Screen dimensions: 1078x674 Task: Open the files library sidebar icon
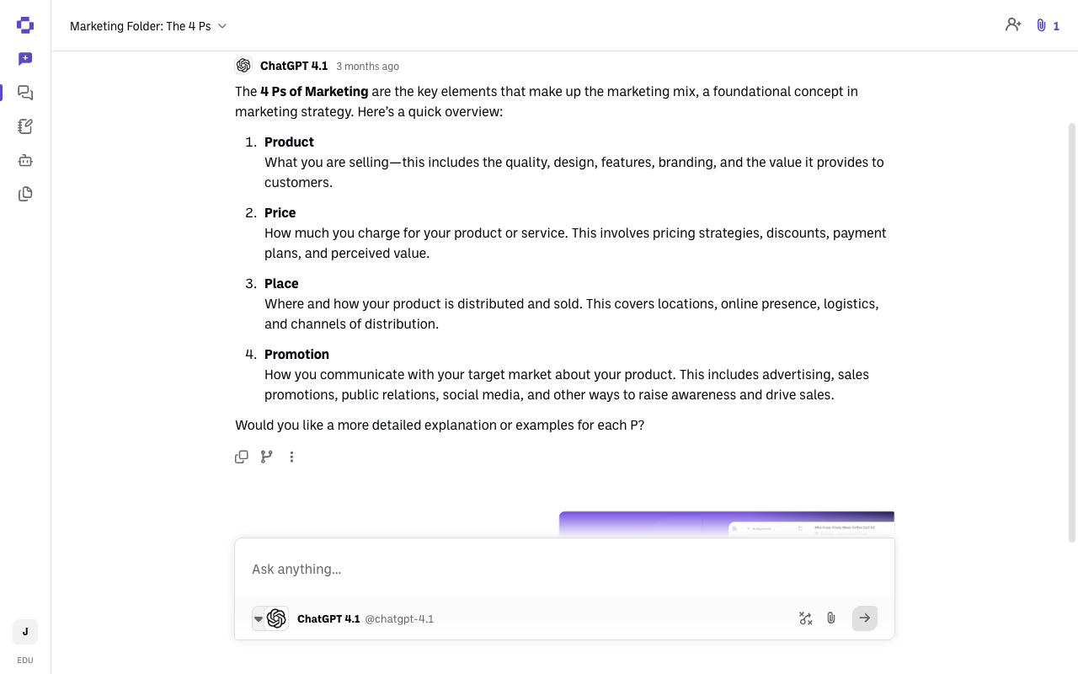point(25,194)
